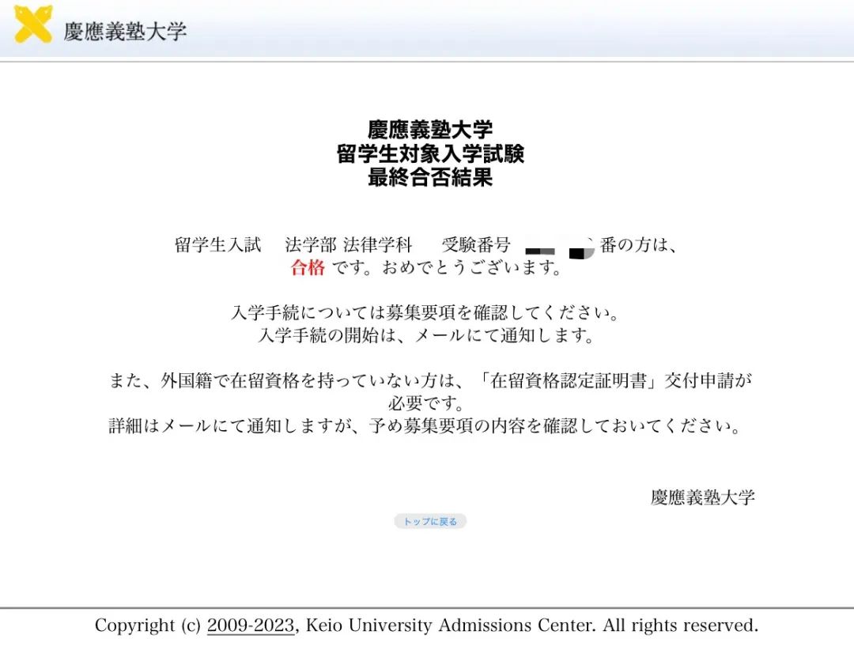This screenshot has height=650, width=854.
Task: Click the bold heading 留学生対象入学試験
Action: 430,153
